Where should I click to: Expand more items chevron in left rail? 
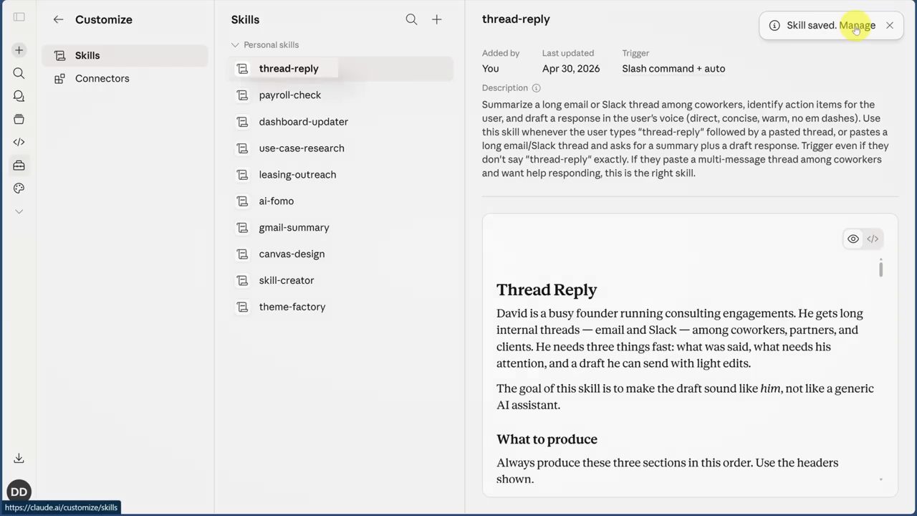point(19,211)
